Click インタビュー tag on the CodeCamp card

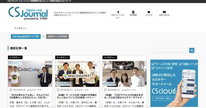click(15, 57)
